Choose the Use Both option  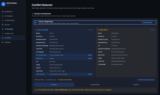click(136, 85)
